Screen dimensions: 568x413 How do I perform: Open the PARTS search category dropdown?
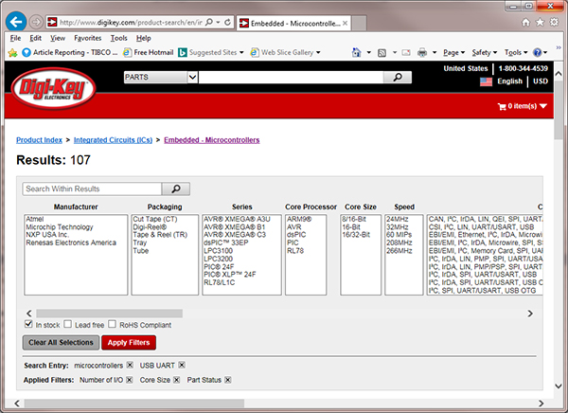[192, 76]
